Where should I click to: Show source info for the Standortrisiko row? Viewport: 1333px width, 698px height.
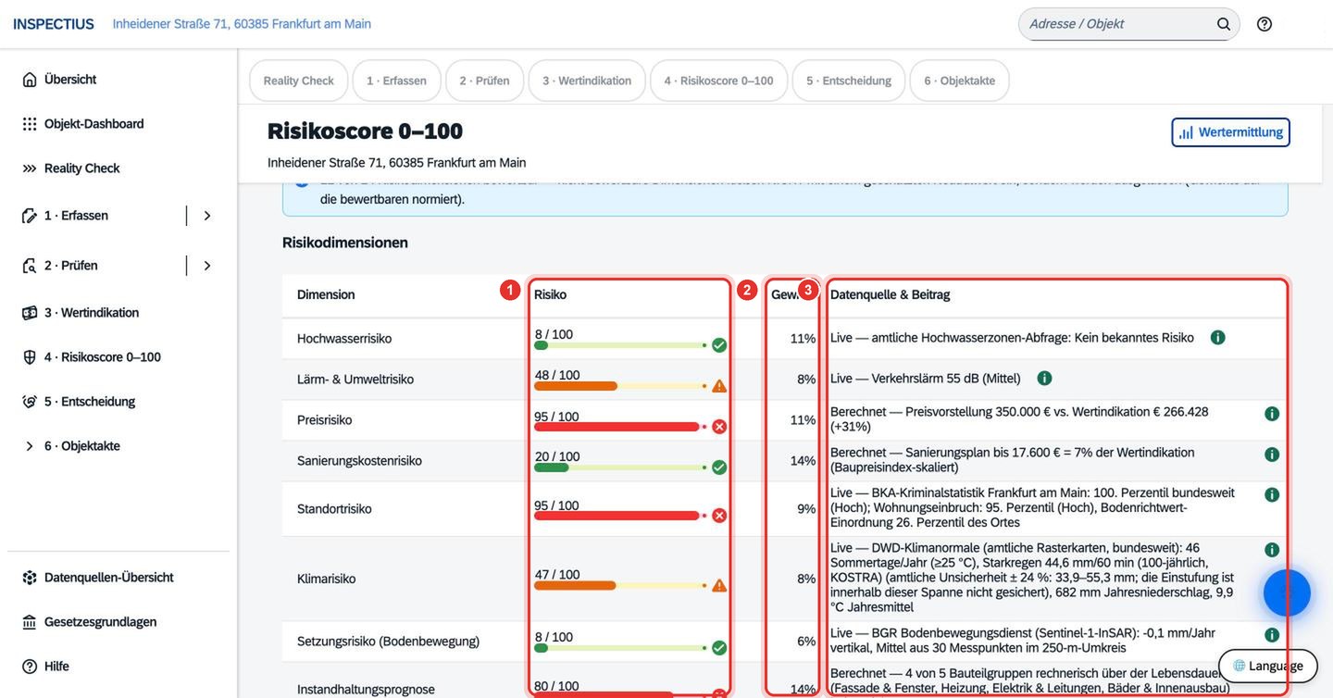click(1272, 495)
